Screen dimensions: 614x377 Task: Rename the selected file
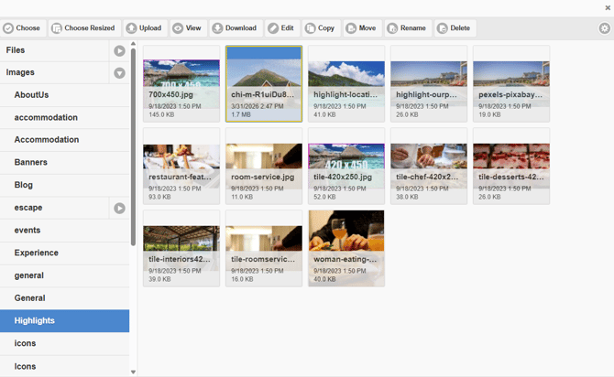[x=407, y=28]
